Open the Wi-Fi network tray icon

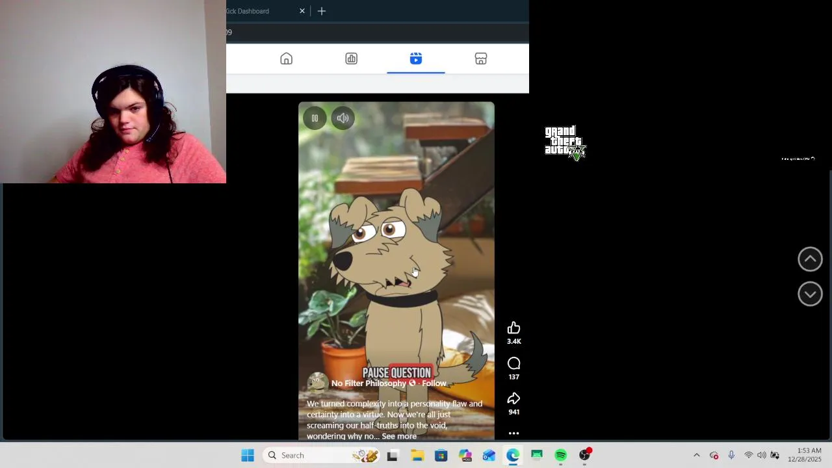pos(748,456)
